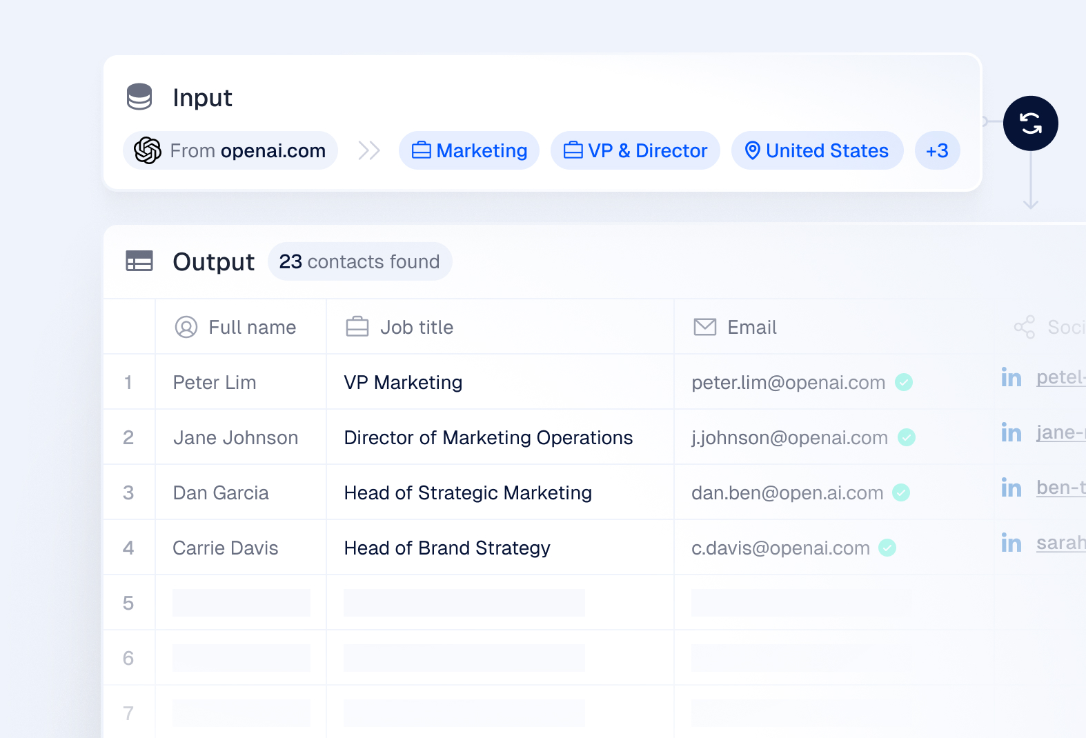This screenshot has width=1086, height=738.
Task: Select the Jane Johnson name cell
Action: [x=241, y=437]
